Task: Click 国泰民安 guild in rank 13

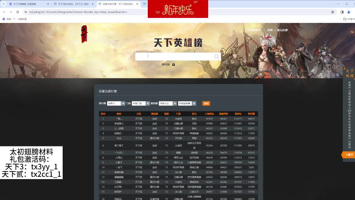Action: pos(194,182)
